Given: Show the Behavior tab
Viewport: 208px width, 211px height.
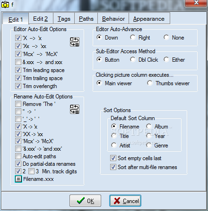Looking at the screenshot, I should (113, 19).
